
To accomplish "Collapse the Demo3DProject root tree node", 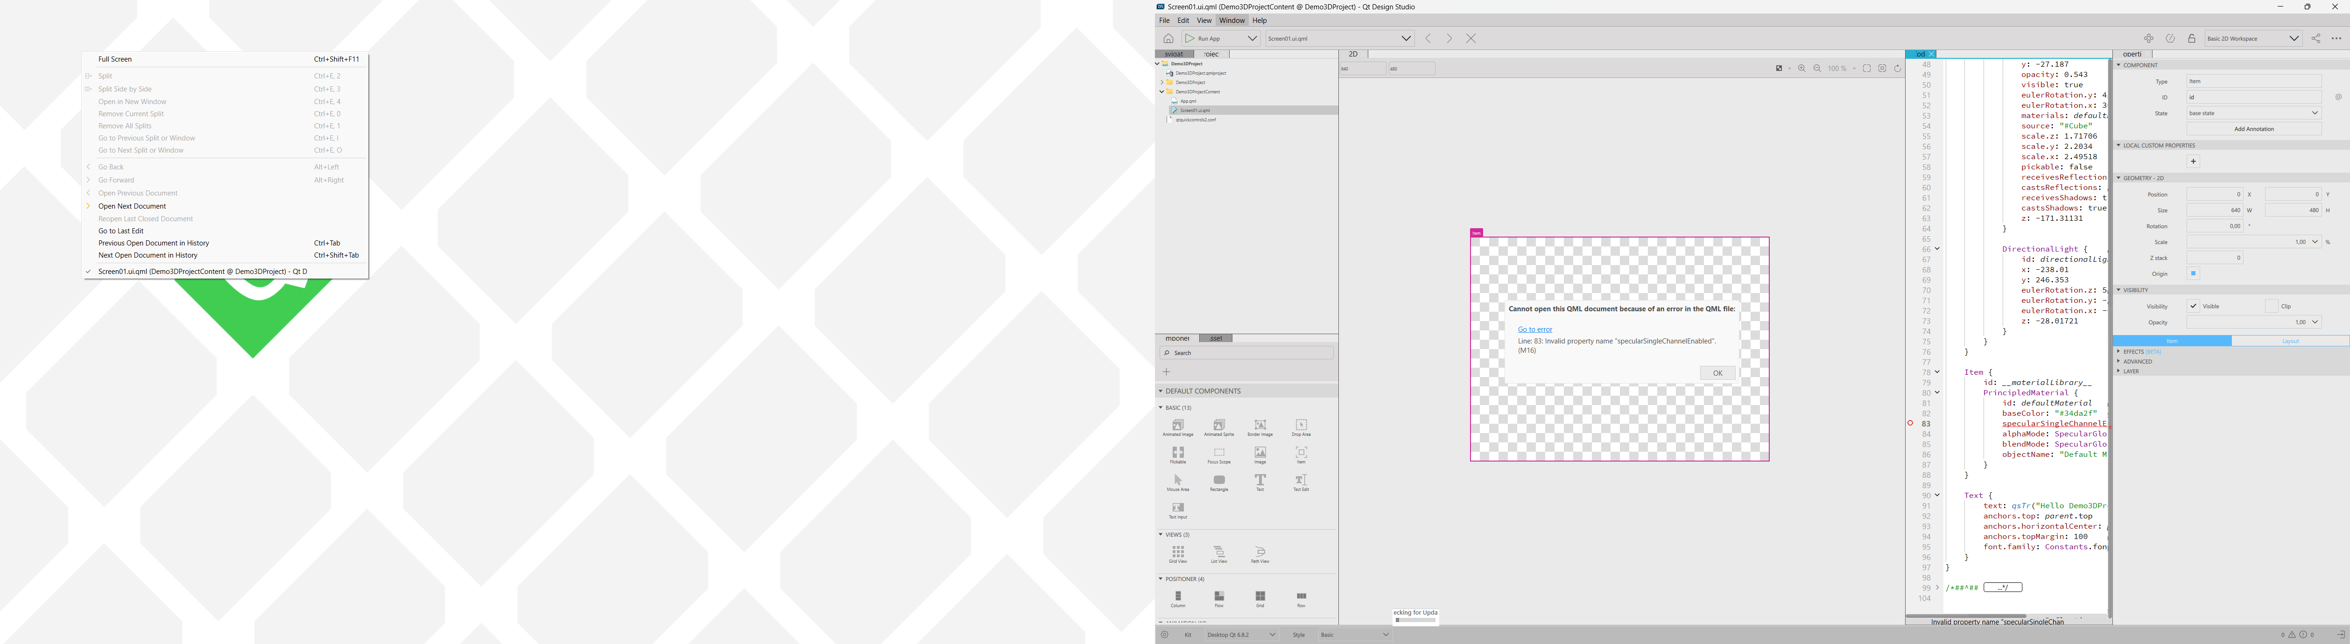I will tap(1158, 64).
